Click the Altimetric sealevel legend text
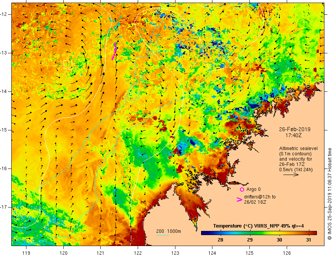This screenshot has width=332, height=257. tap(298, 149)
